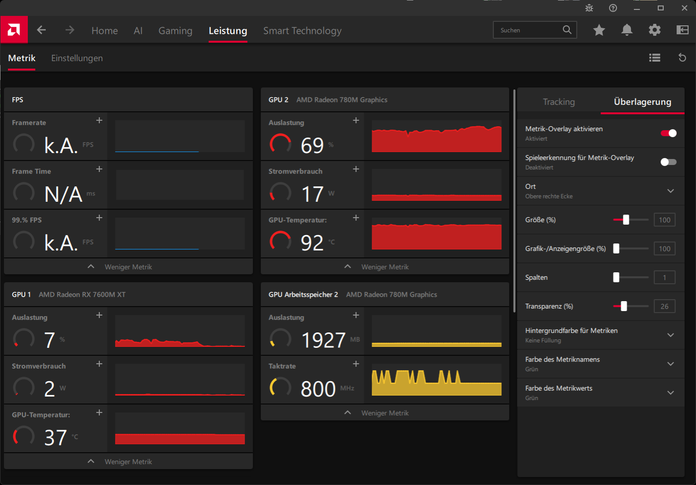Go back with the left arrow icon

pos(41,30)
